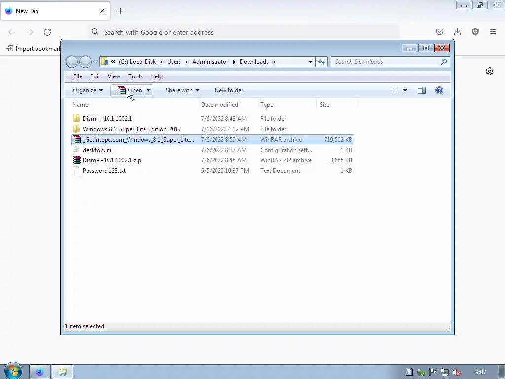Click the Text Document type text
The image size is (505, 379).
[280, 170]
